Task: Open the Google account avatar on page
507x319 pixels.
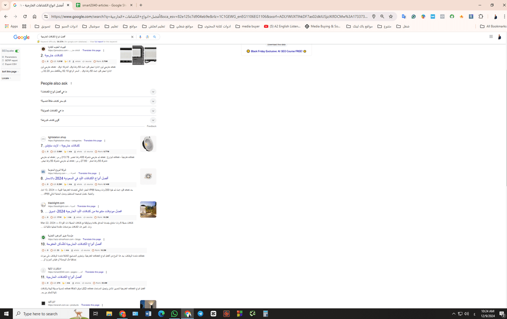Action: click(x=500, y=37)
